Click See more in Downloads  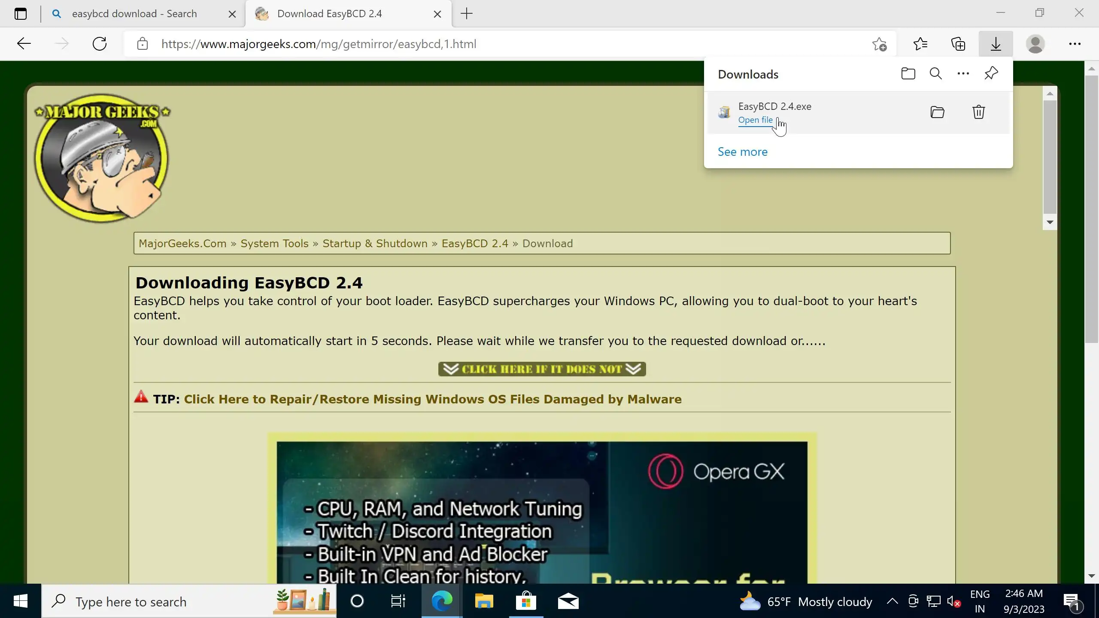click(x=742, y=152)
